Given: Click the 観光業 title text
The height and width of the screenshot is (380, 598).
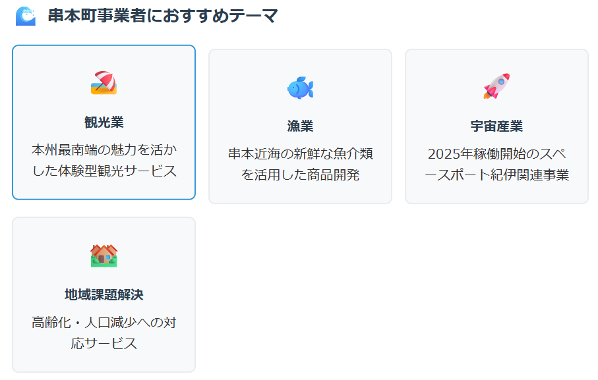Looking at the screenshot, I should pos(104,122).
